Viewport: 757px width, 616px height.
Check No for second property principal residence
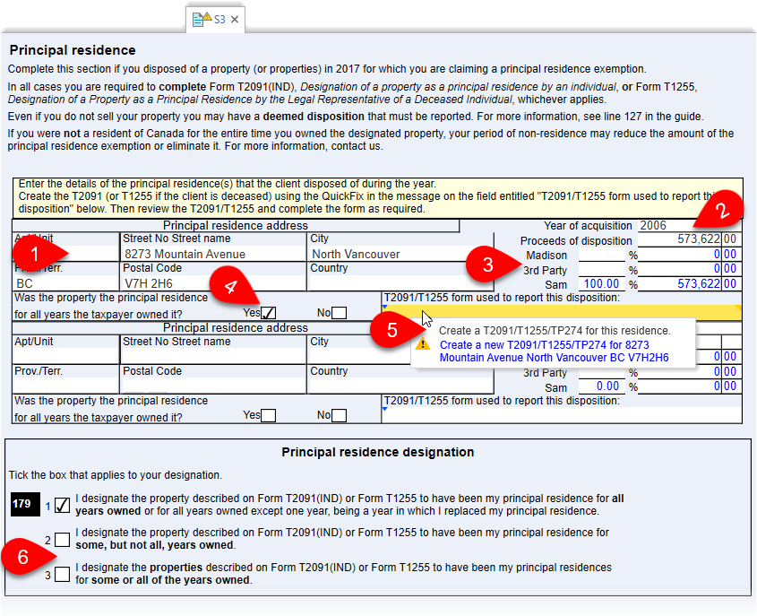339,415
